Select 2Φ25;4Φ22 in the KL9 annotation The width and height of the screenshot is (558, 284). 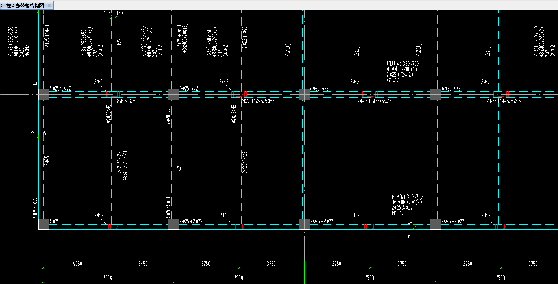coord(402,208)
